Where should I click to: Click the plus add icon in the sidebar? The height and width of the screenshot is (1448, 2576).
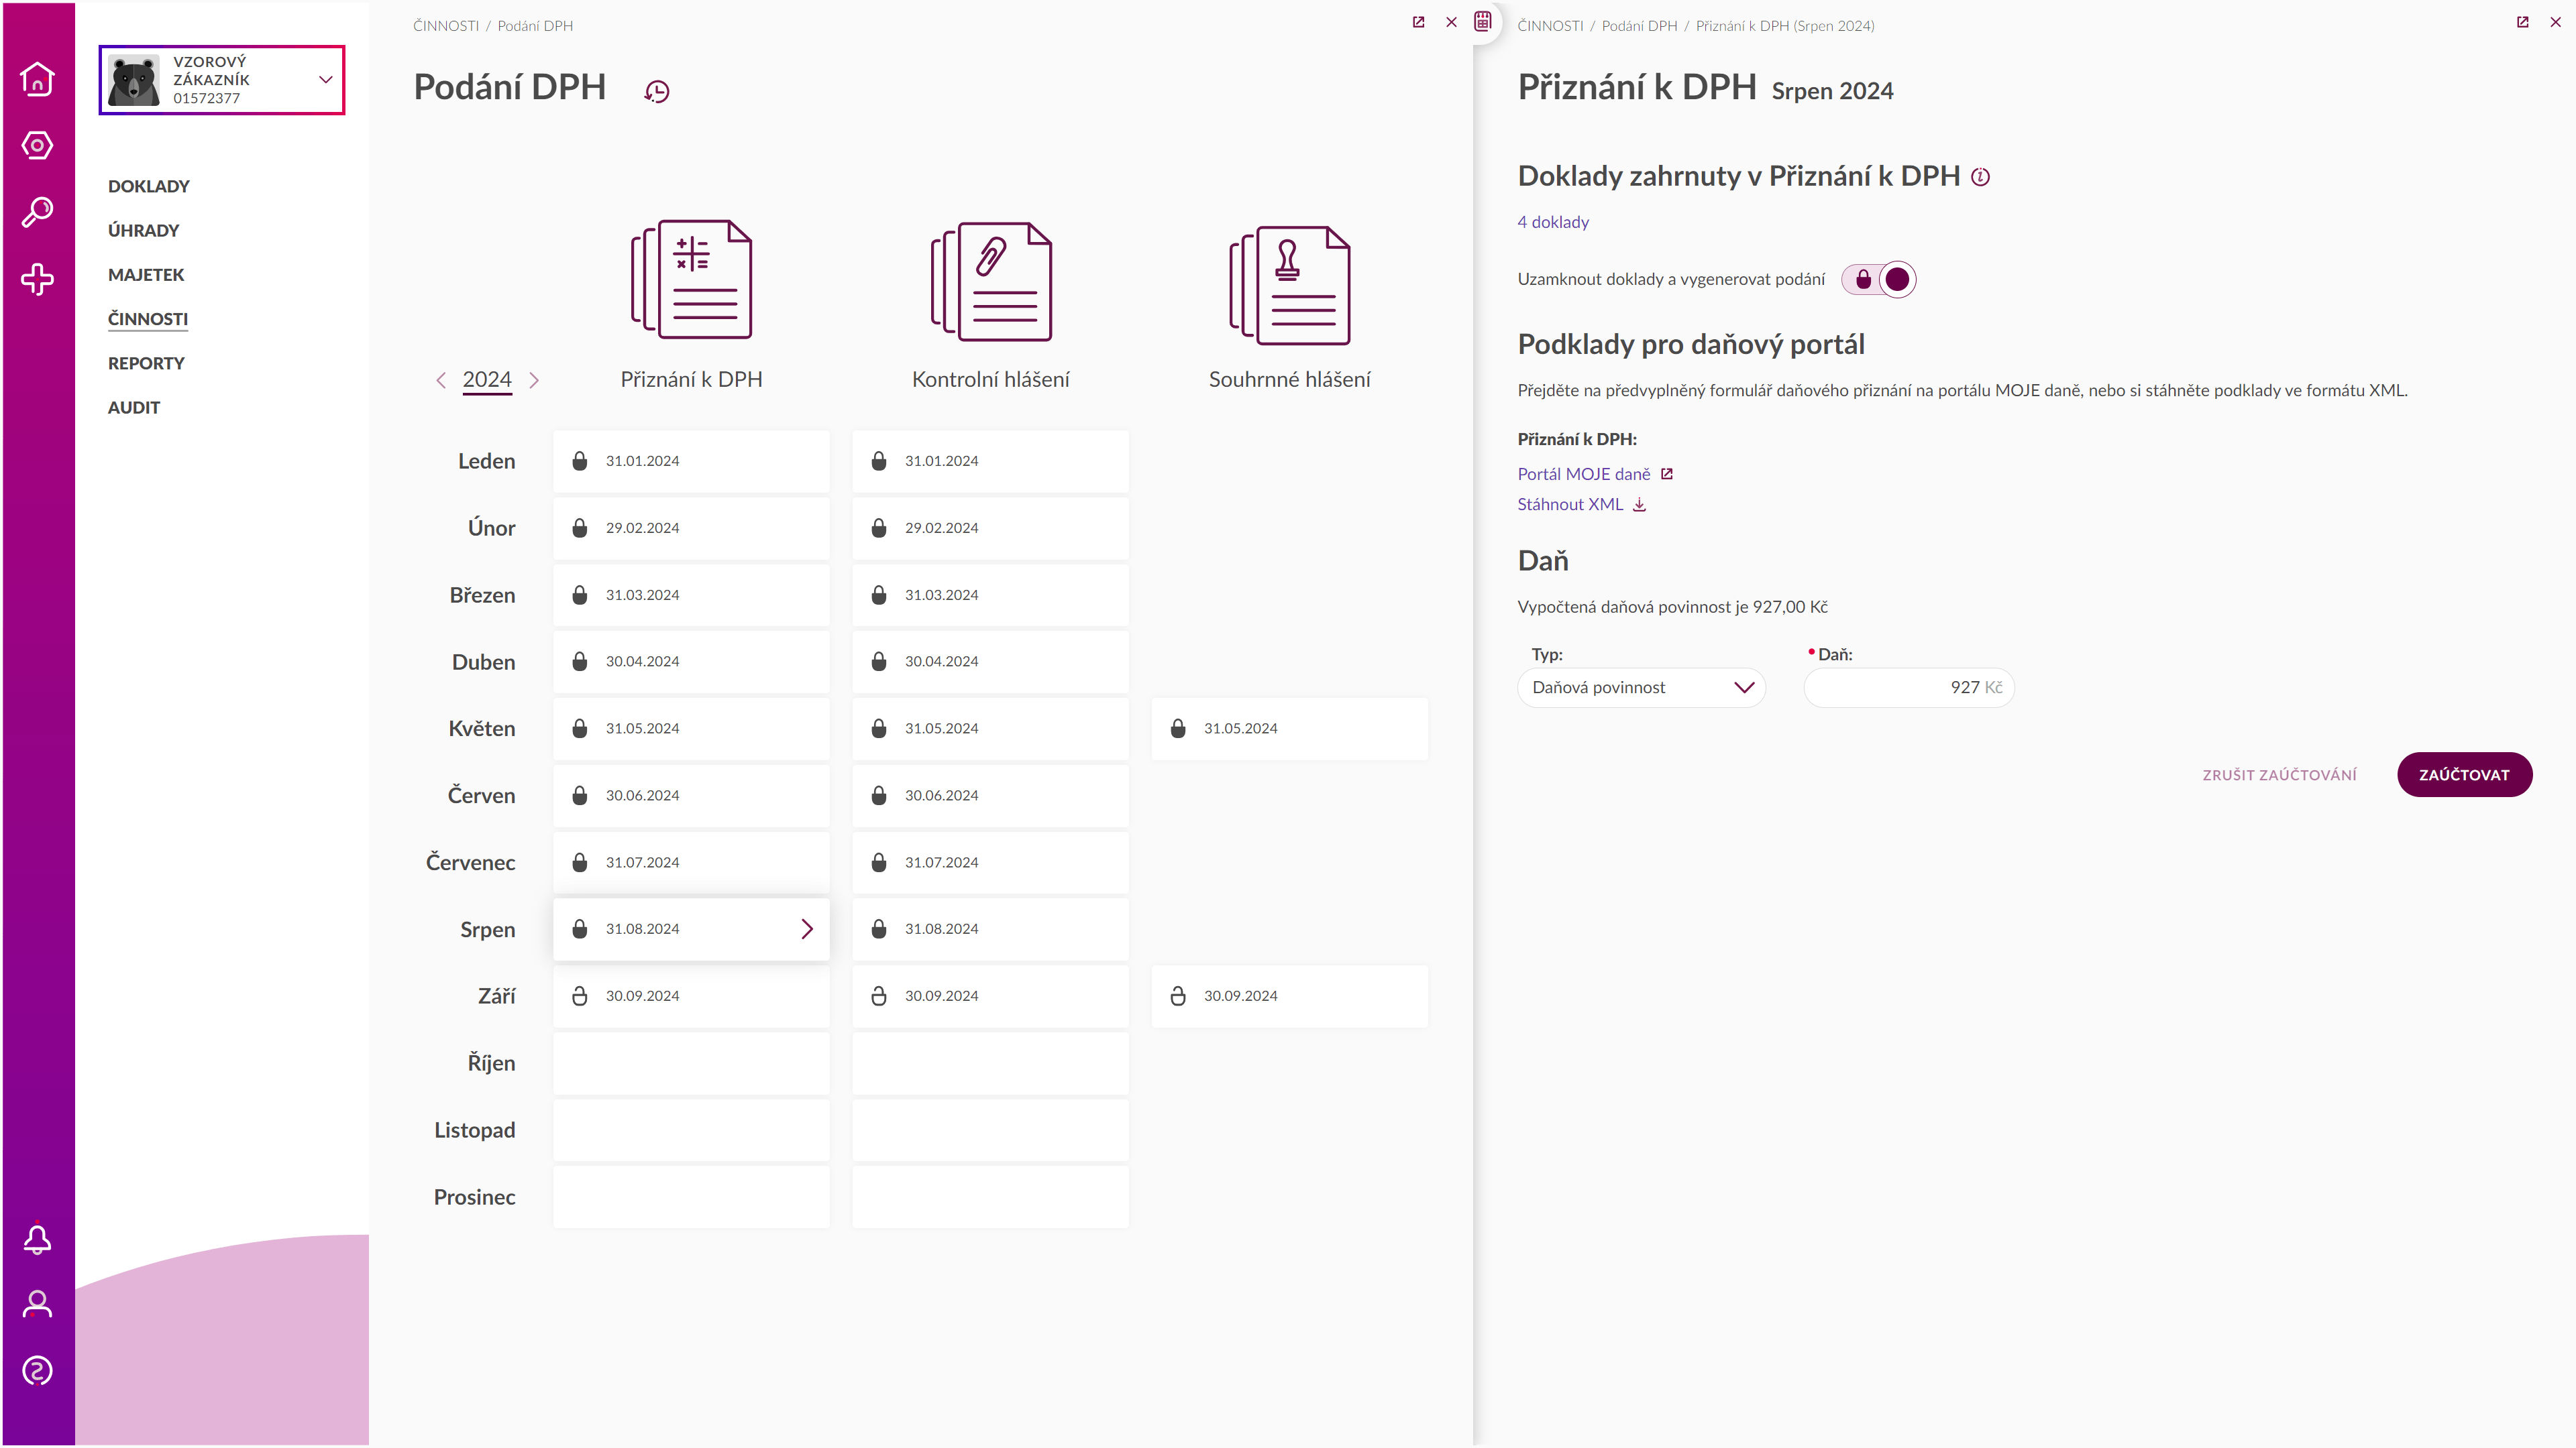(37, 279)
